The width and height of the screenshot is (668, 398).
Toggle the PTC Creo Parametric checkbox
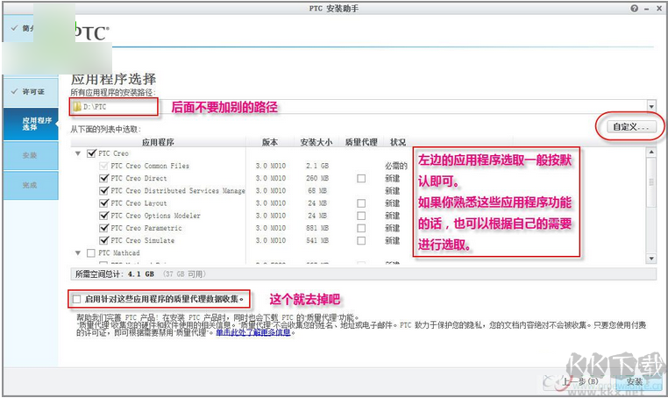(104, 228)
